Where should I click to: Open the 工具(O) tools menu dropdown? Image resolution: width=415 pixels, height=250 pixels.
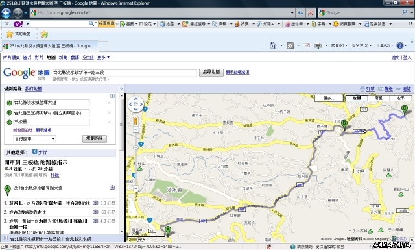click(x=385, y=45)
